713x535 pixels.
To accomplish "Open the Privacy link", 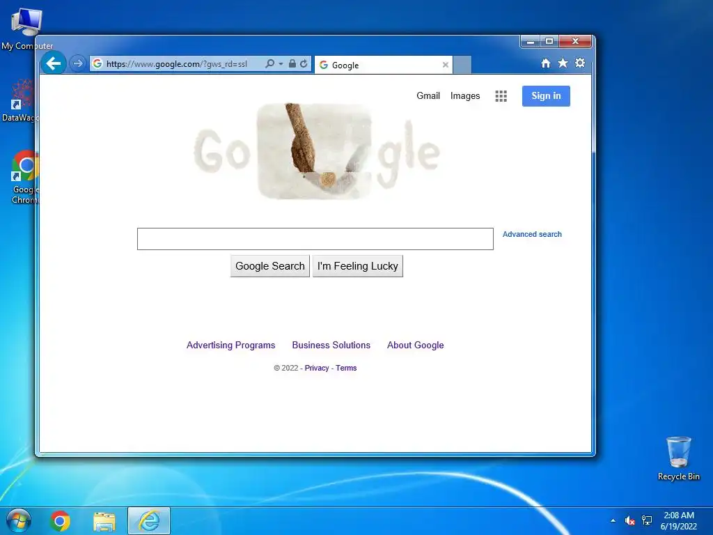I will click(x=317, y=368).
